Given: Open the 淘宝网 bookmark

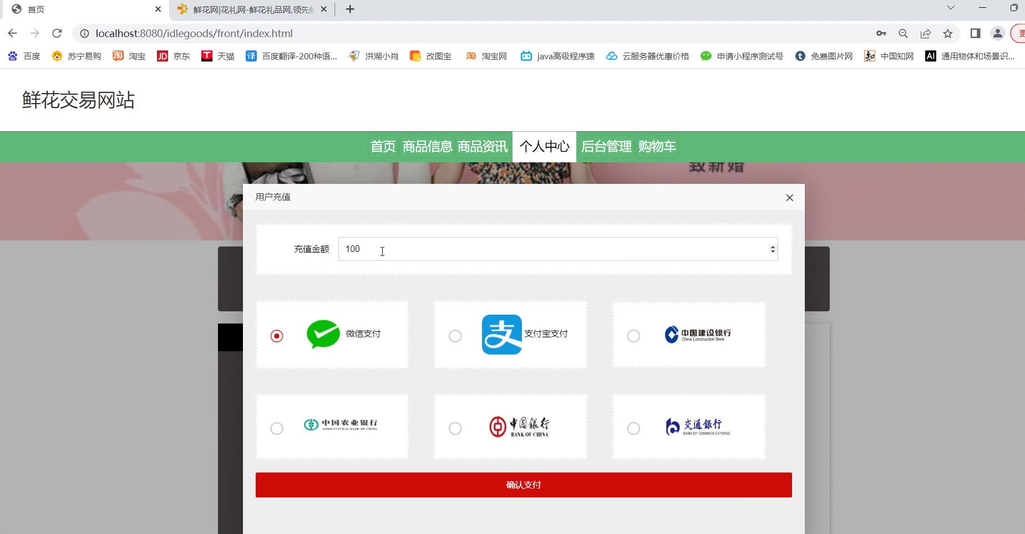Looking at the screenshot, I should pos(486,56).
